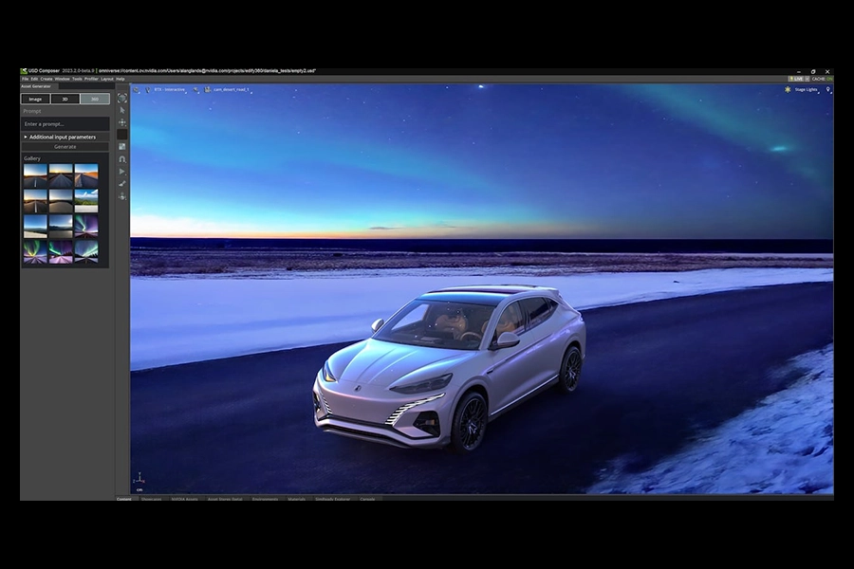Select the Move tool
This screenshot has height=569, width=854.
pos(122,122)
